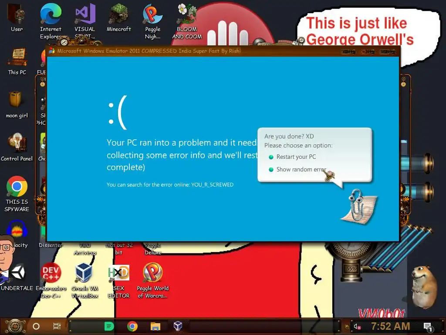Launch the Visual Studio desktop shortcut

pos(85,21)
